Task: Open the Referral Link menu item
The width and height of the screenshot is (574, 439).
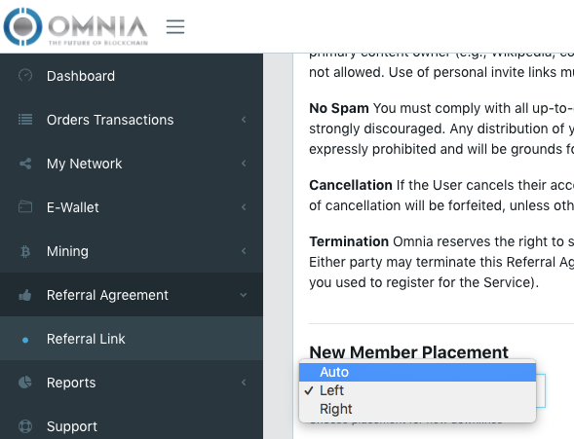Action: (x=132, y=339)
